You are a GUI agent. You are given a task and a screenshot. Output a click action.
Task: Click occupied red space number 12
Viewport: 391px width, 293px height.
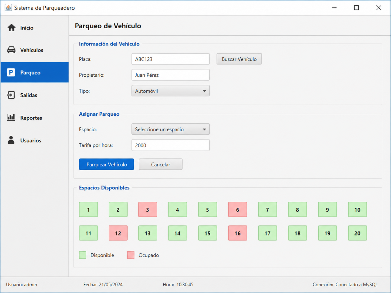[x=118, y=233]
